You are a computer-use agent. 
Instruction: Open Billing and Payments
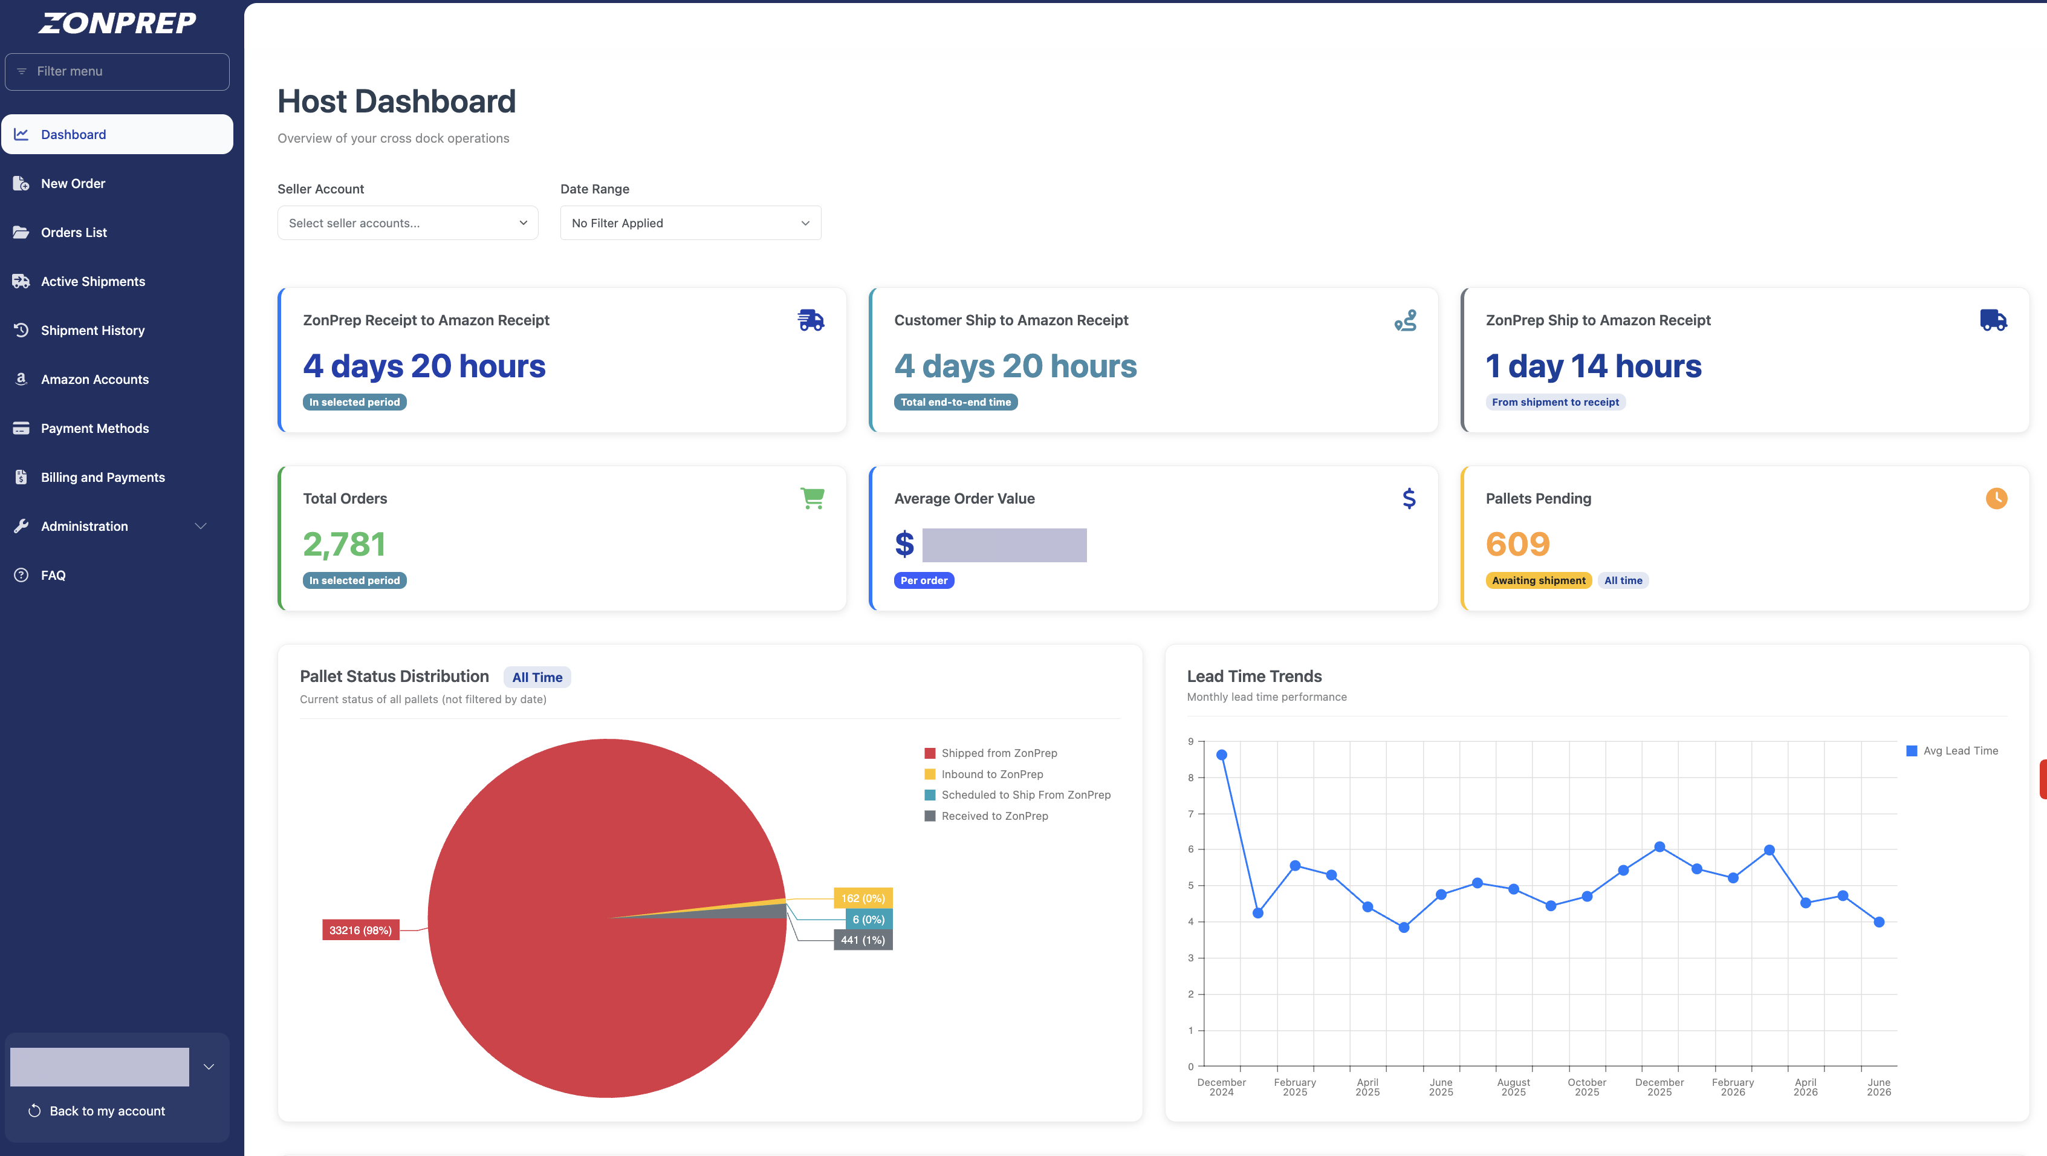pyautogui.click(x=117, y=476)
